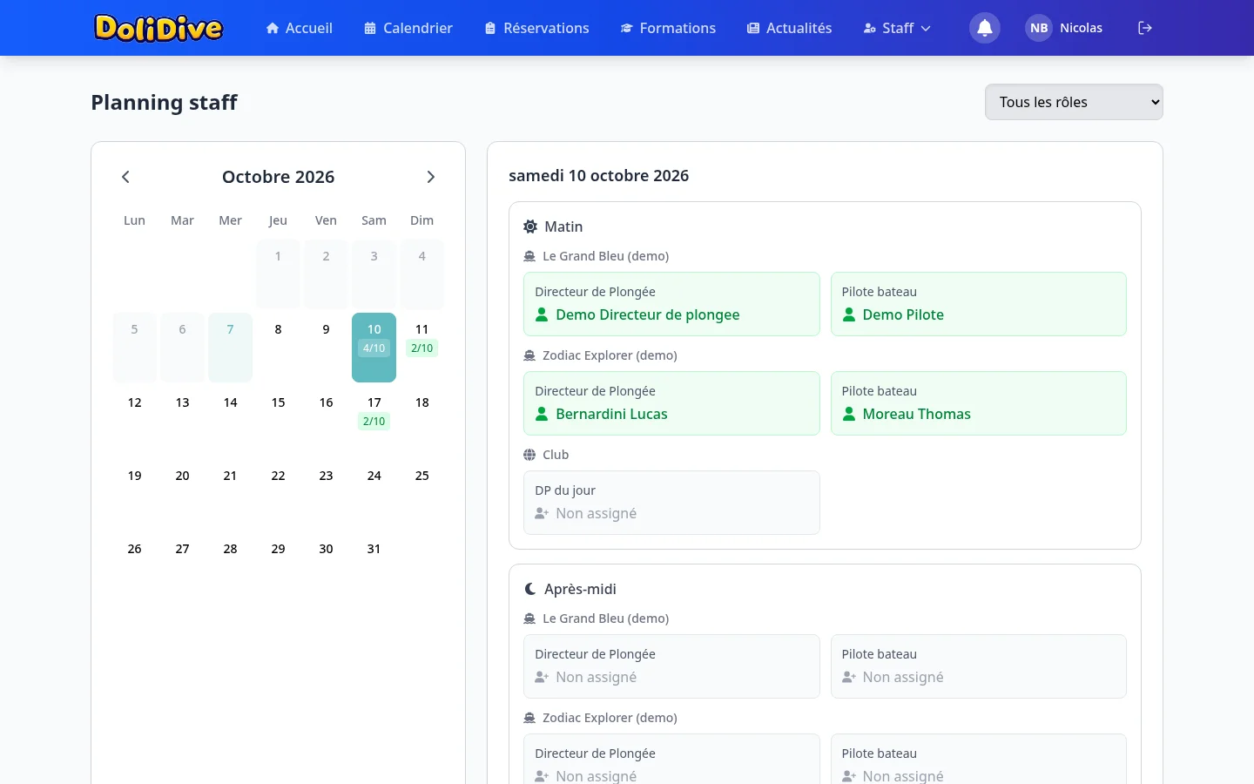The height and width of the screenshot is (784, 1254).
Task: Click the samedi 10 octobre 2026 heading
Action: 598,175
